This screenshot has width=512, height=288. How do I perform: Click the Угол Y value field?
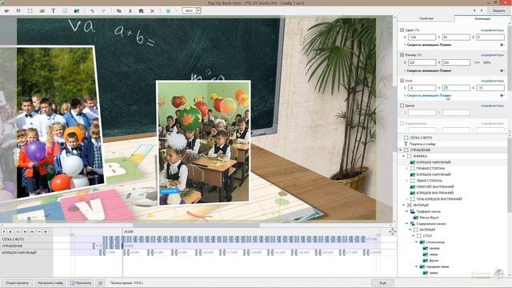point(456,88)
